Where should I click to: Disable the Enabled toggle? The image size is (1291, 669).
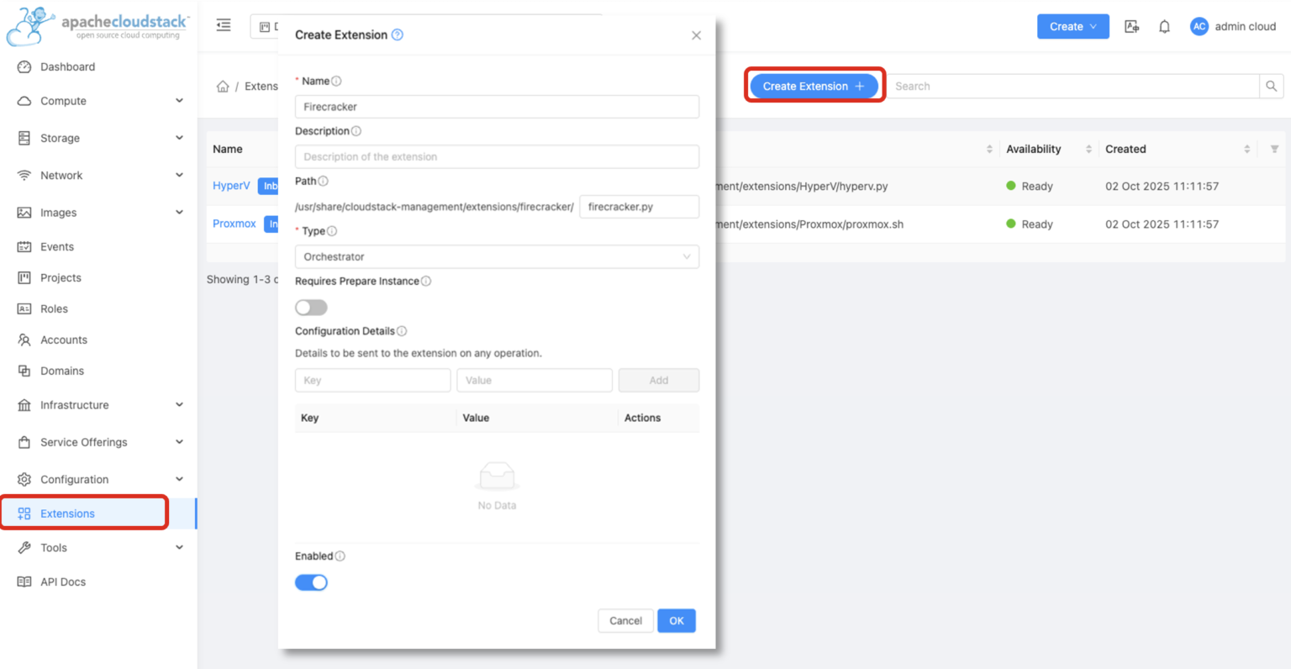(311, 582)
